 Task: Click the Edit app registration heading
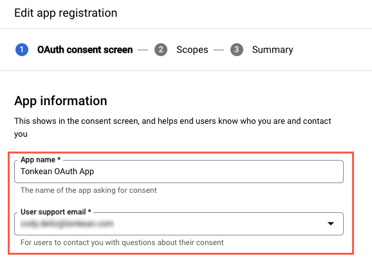click(66, 13)
